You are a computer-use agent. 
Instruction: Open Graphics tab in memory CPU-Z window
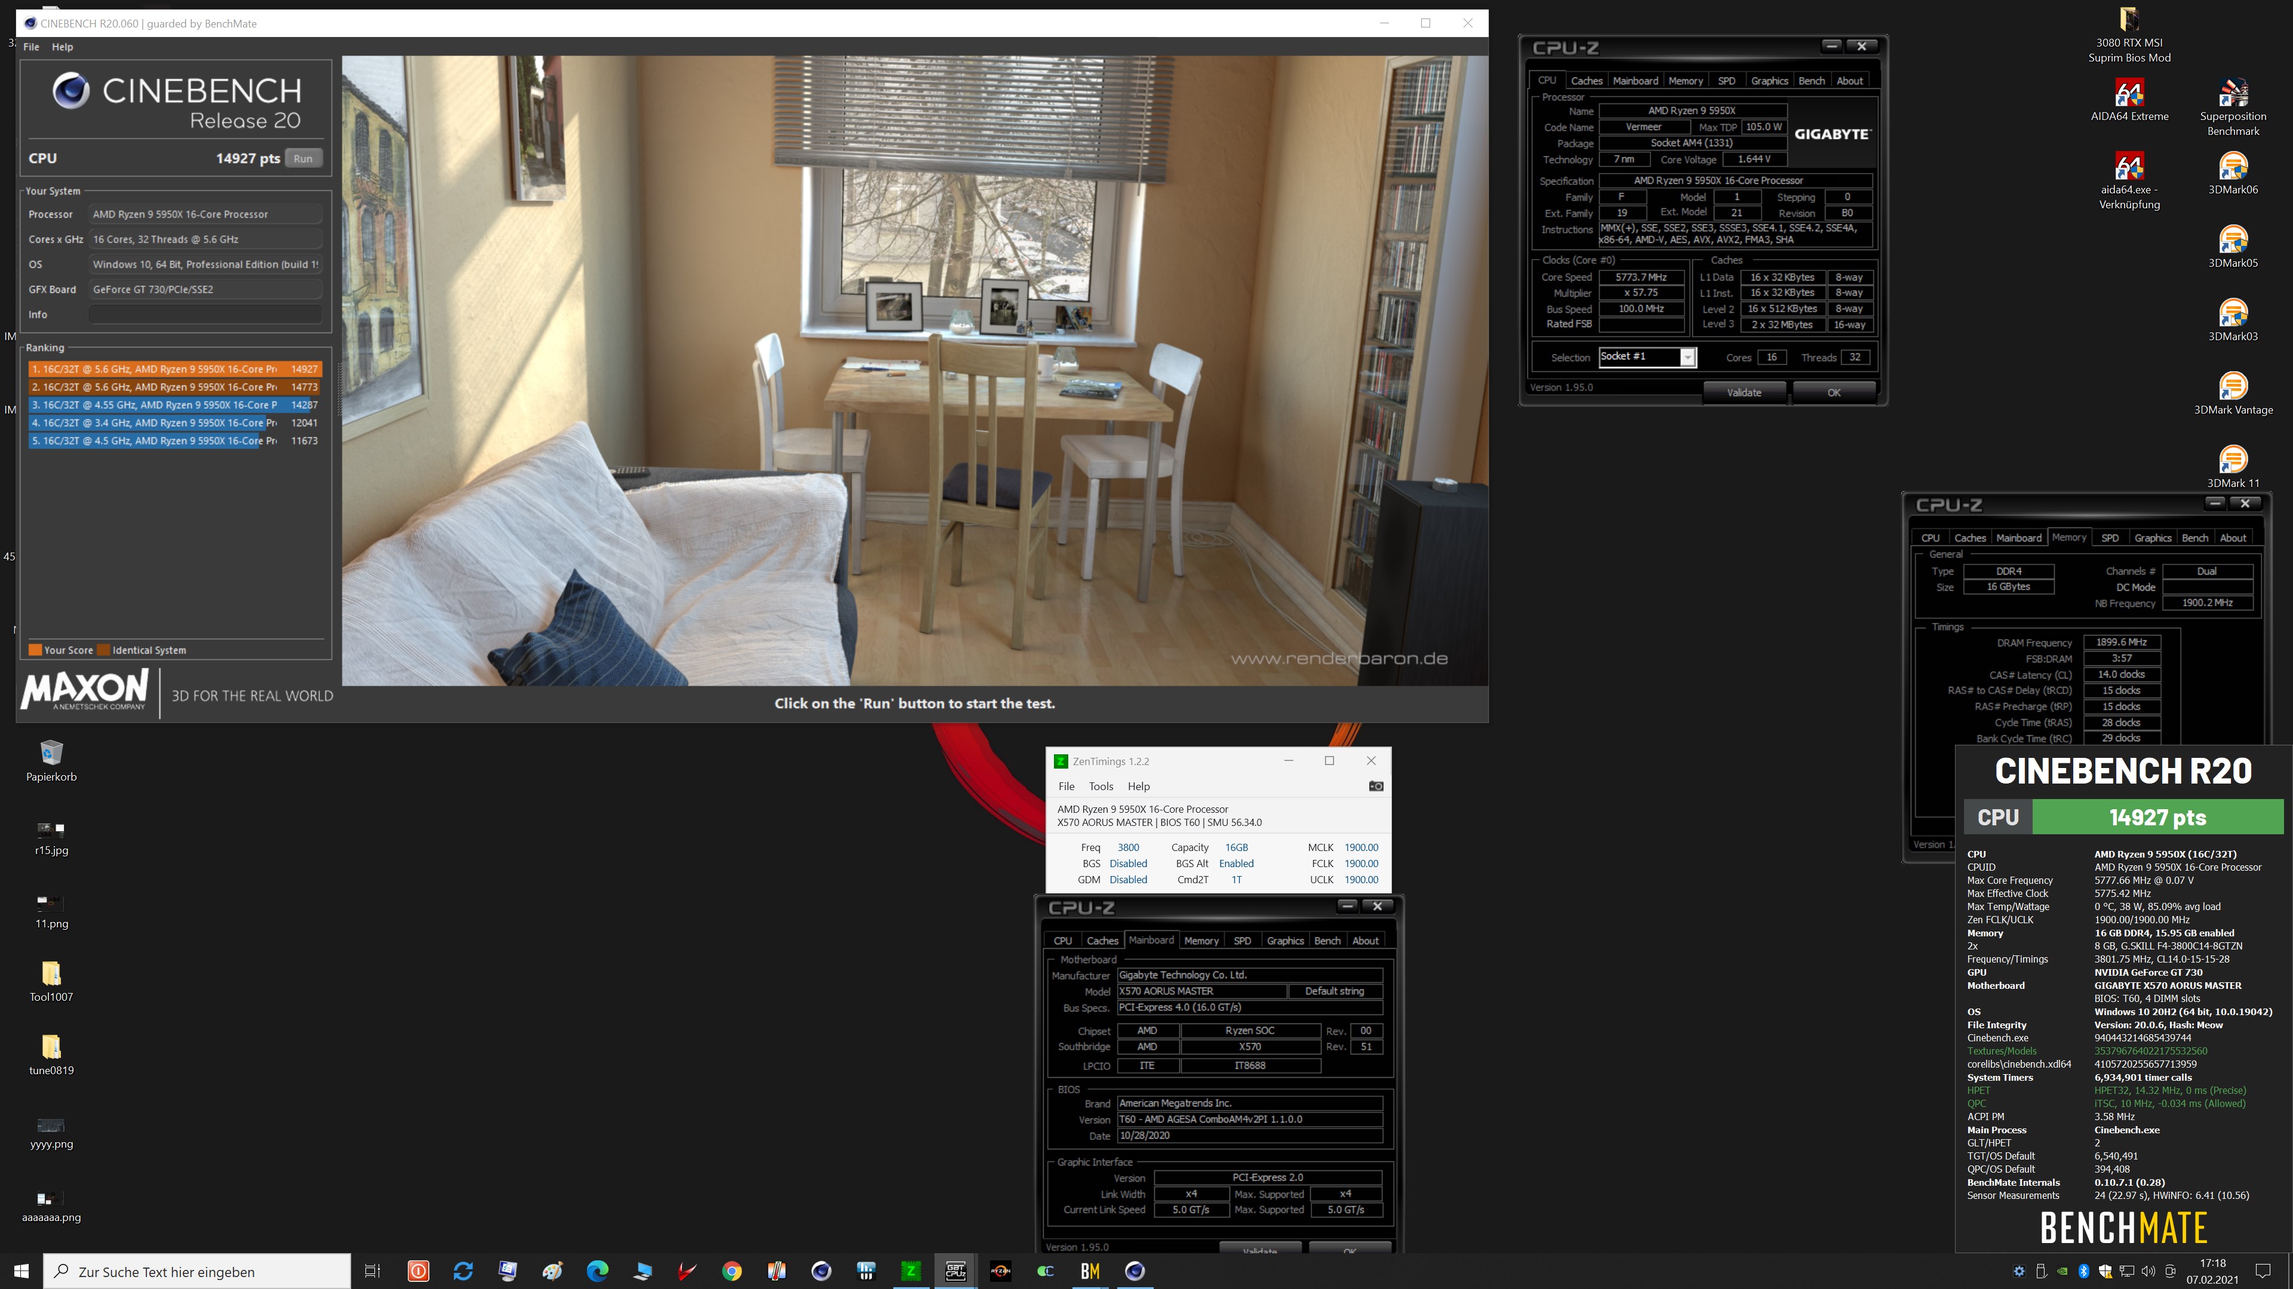coord(2152,537)
